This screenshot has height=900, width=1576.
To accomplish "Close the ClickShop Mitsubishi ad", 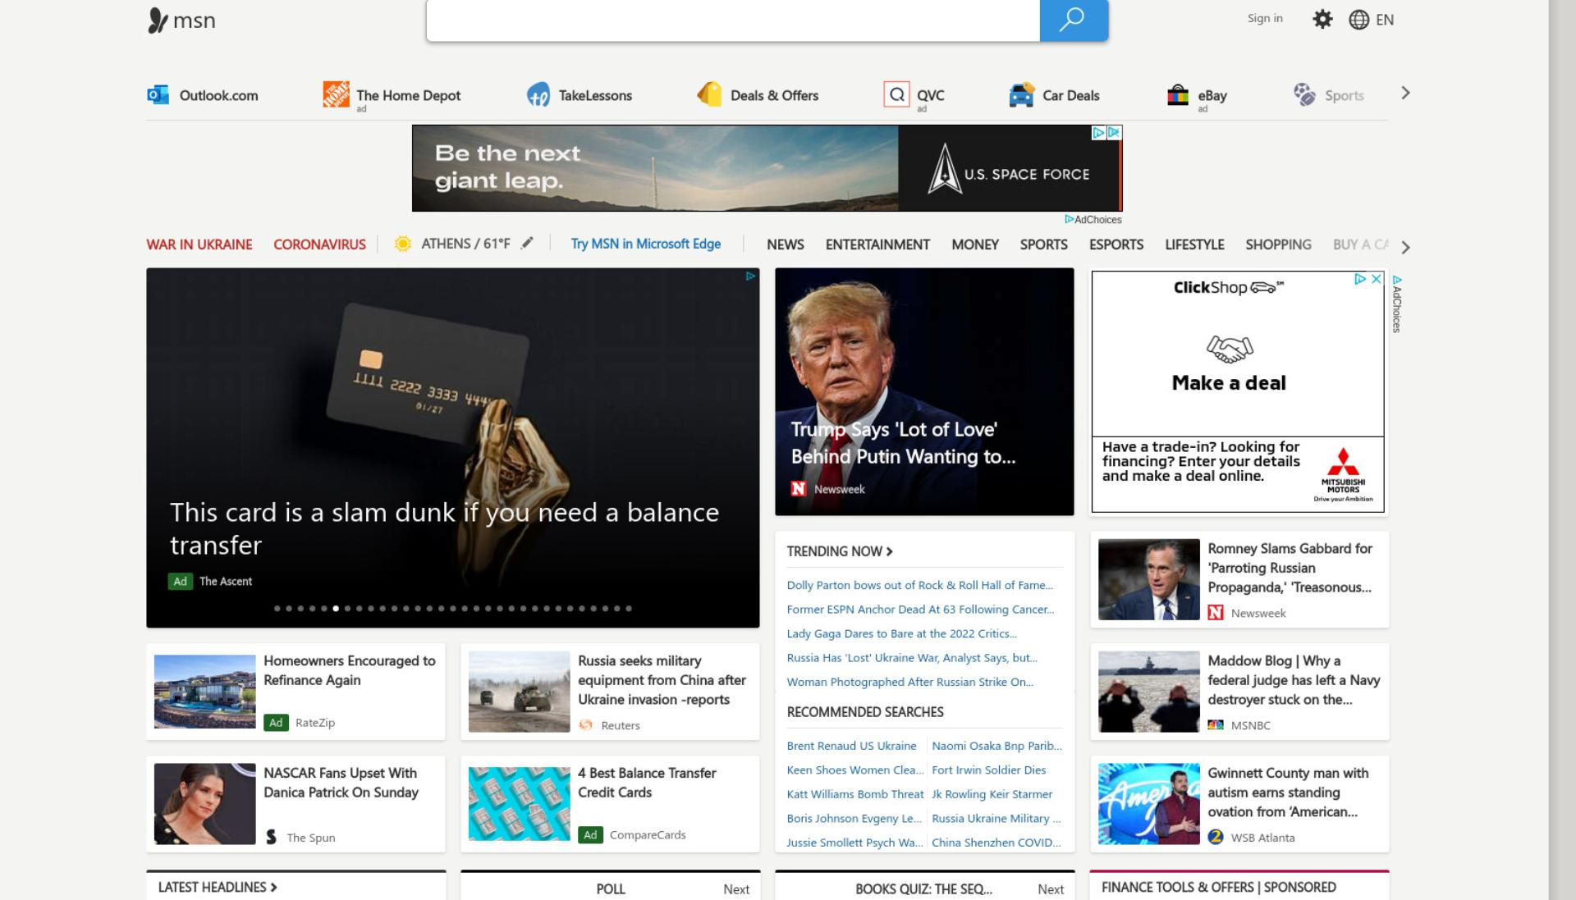I will (x=1377, y=279).
